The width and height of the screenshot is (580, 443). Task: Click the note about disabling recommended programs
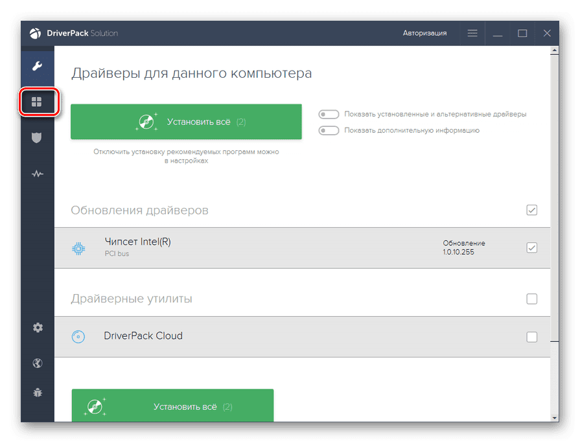pyautogui.click(x=186, y=156)
